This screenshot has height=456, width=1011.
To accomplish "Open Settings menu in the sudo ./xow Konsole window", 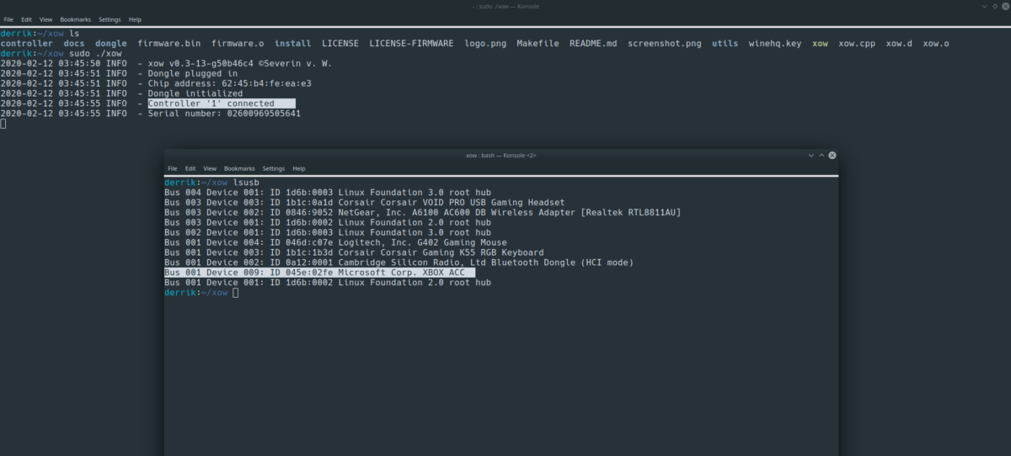I will (x=110, y=19).
